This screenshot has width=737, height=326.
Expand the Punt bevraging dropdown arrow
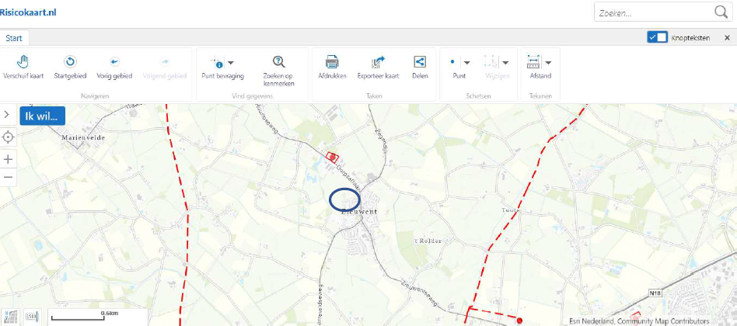[231, 62]
